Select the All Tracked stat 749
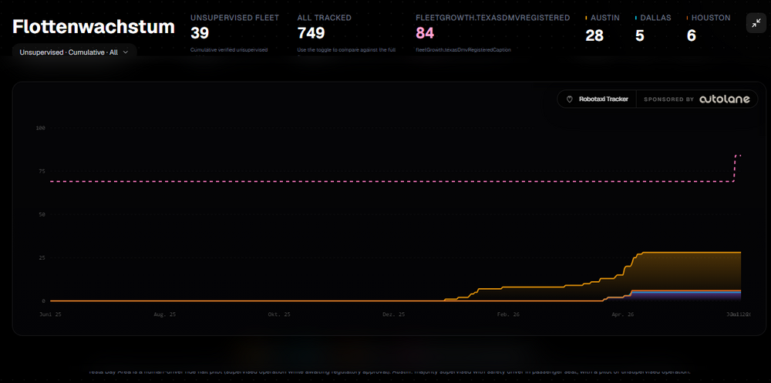 click(311, 33)
